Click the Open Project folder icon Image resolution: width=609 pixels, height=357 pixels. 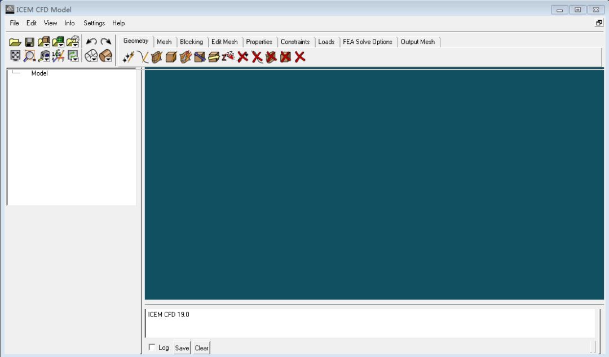click(x=15, y=42)
